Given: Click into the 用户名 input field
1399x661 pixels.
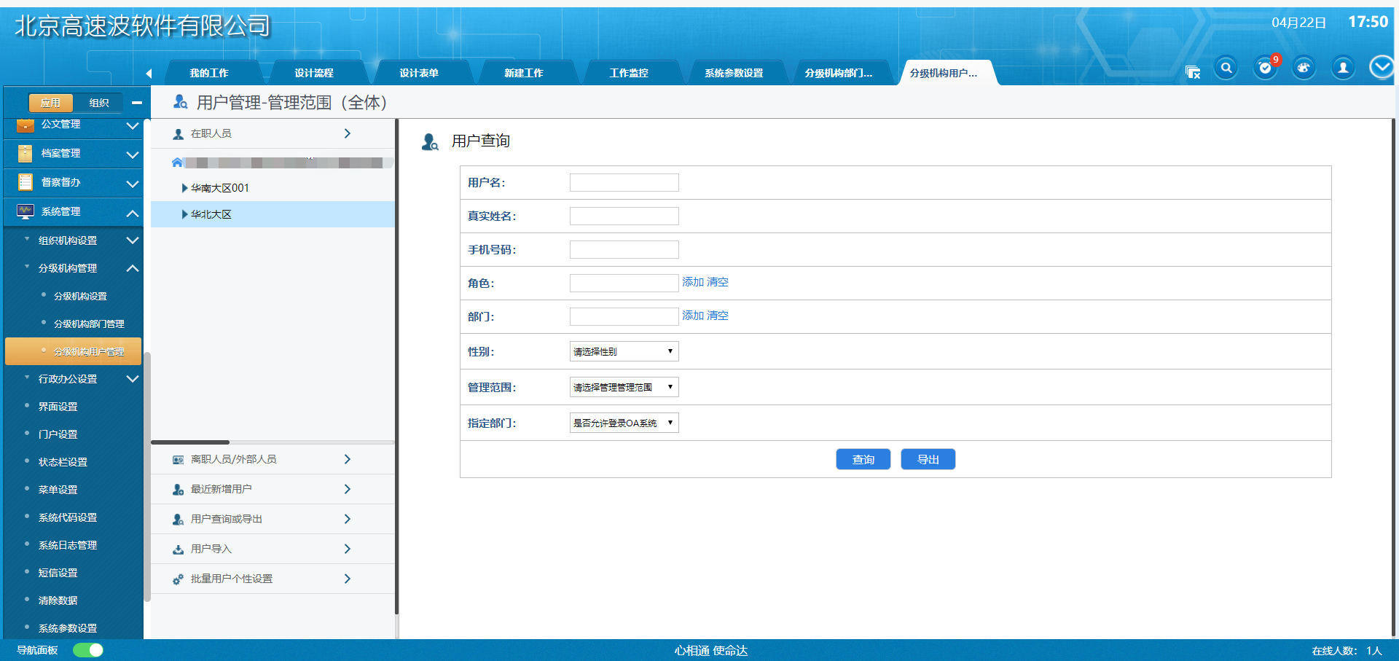Looking at the screenshot, I should [624, 182].
